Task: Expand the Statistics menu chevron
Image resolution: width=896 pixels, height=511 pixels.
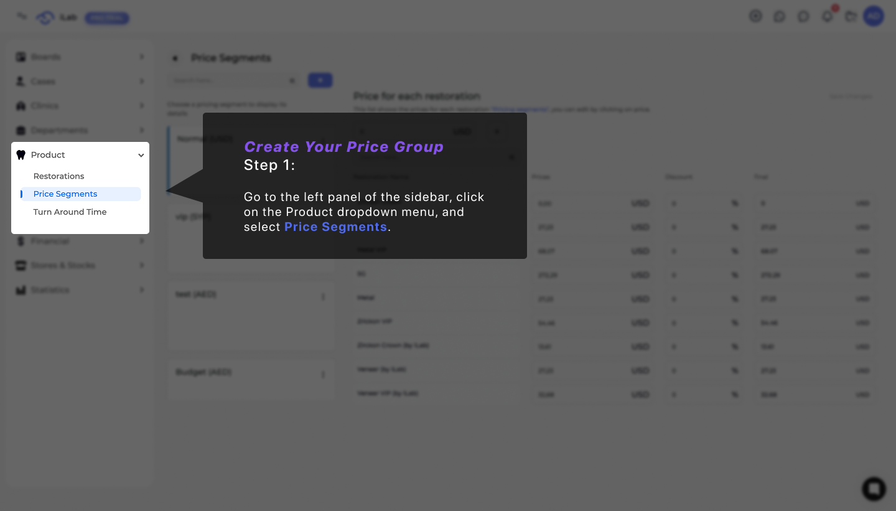Action: pos(142,290)
